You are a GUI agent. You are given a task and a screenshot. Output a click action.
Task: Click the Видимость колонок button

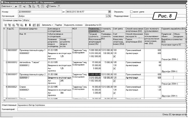73,25
